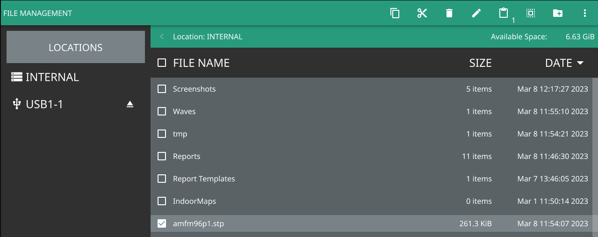Screen dimensions: 598x237
Task: Paste from clipboard icon
Action: tap(504, 13)
